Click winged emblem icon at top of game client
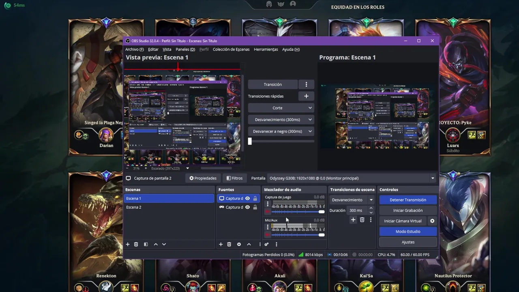Image resolution: width=519 pixels, height=292 pixels. 281,4
